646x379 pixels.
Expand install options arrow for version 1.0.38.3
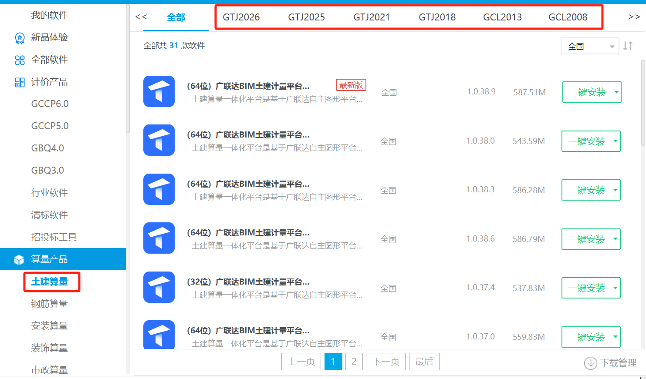(615, 190)
